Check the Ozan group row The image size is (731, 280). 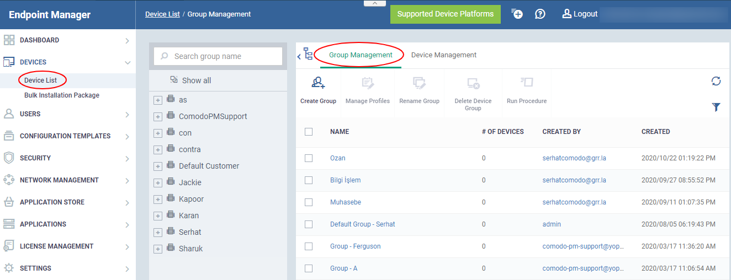(x=309, y=158)
